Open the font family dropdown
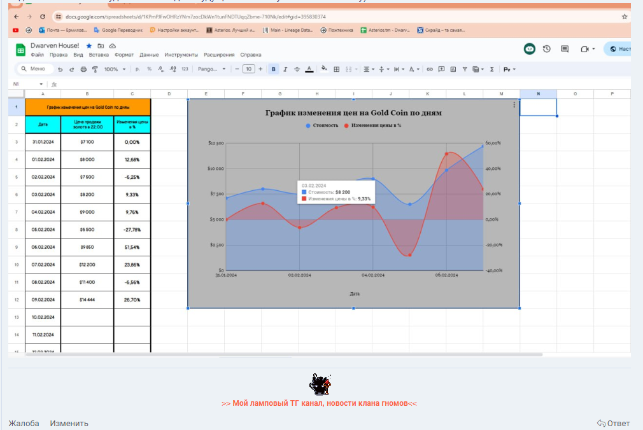Viewport: 643px width, 430px height. [x=211, y=69]
